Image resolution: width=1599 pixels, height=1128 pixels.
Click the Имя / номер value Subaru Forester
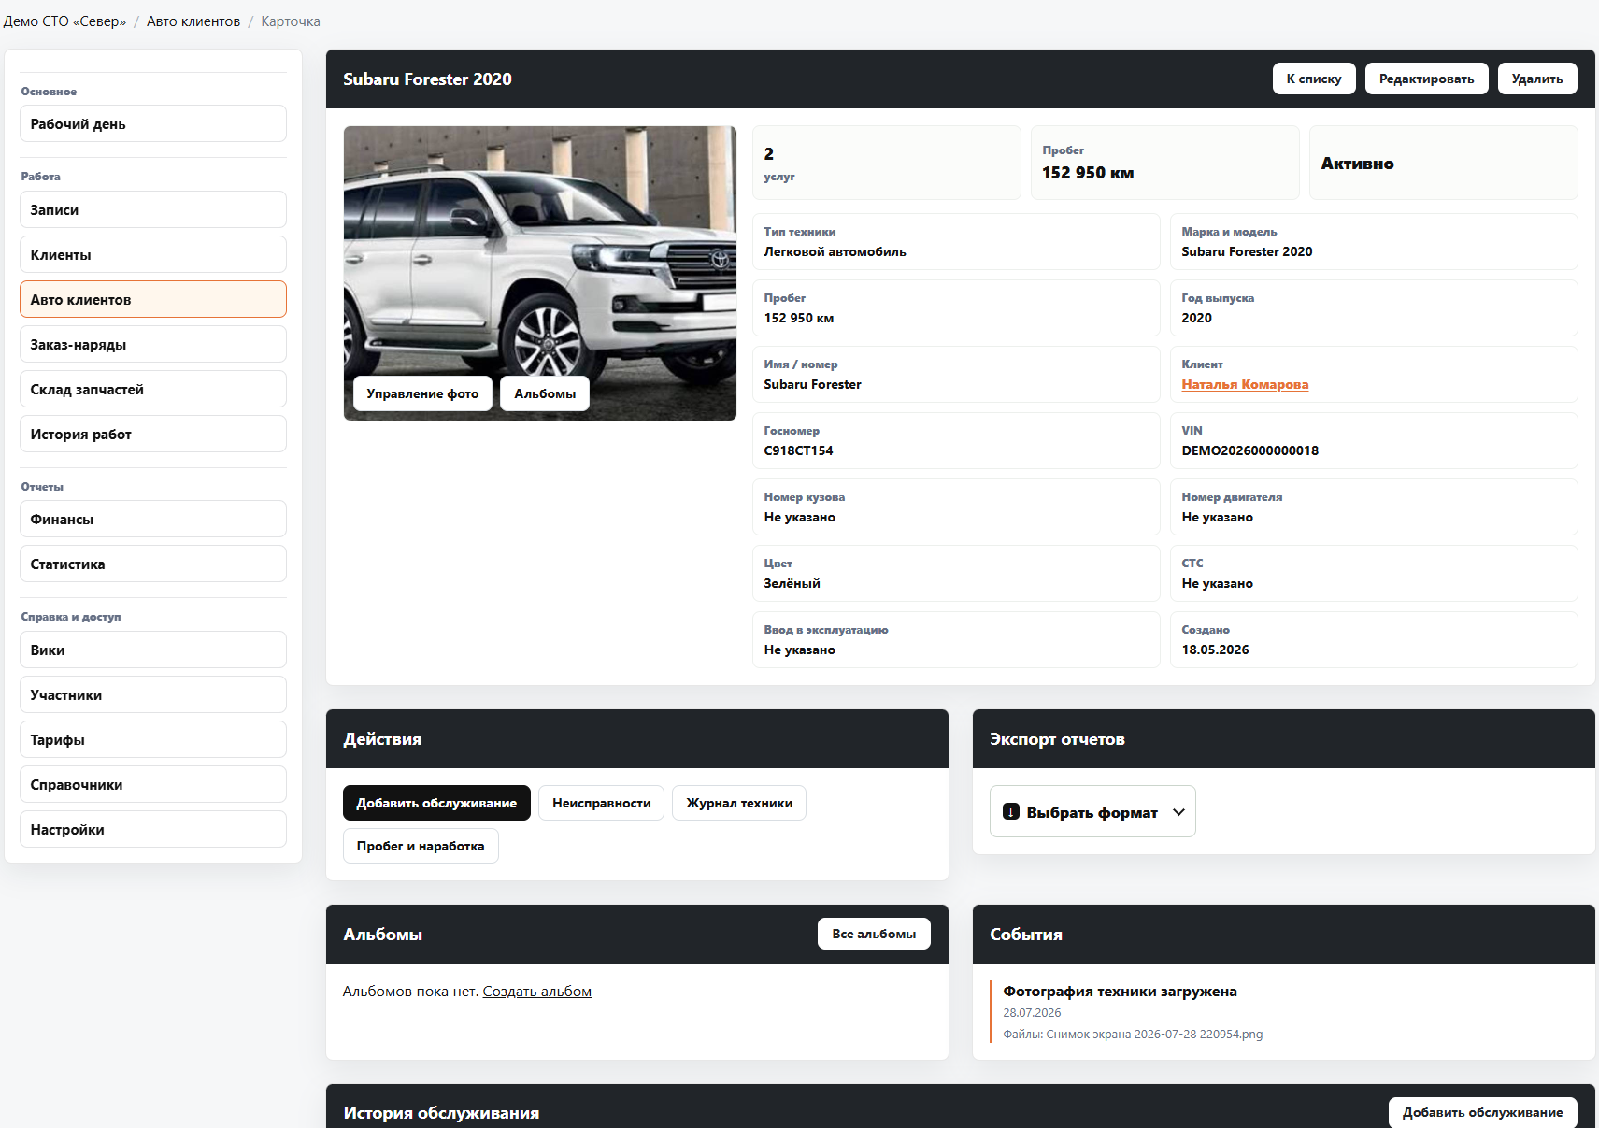point(812,384)
